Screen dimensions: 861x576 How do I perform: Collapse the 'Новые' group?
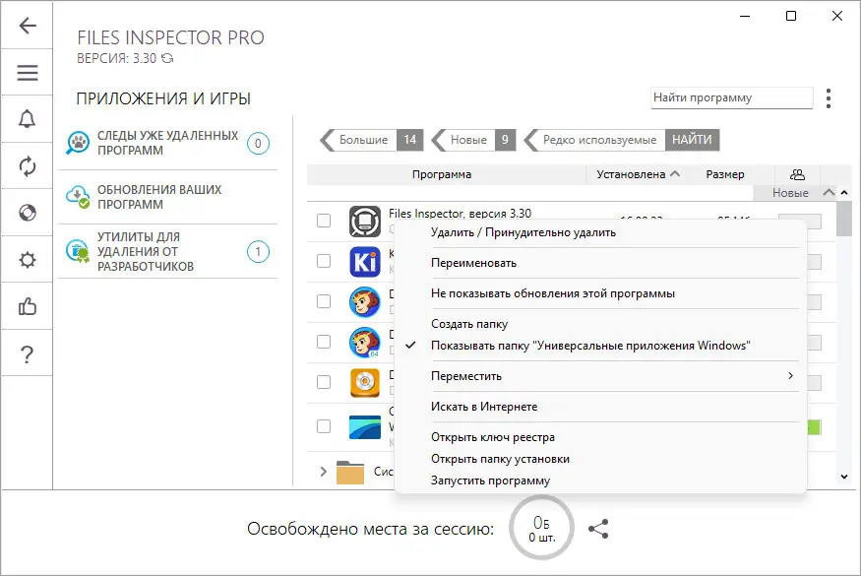(x=829, y=192)
